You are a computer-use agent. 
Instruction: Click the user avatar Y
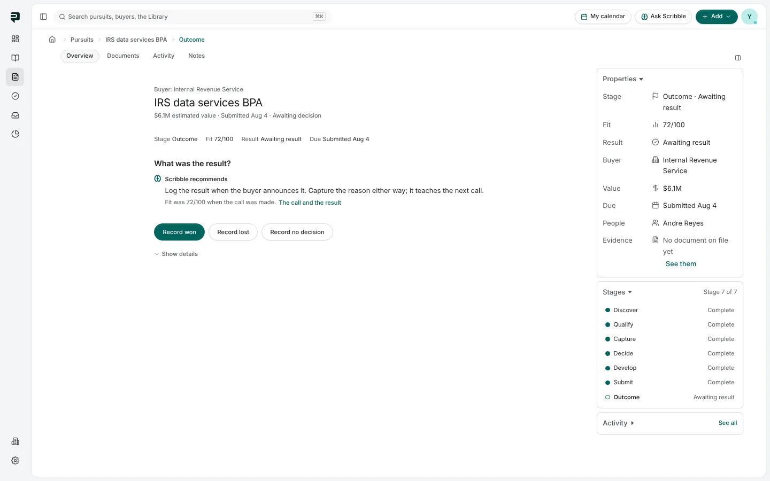click(x=749, y=17)
